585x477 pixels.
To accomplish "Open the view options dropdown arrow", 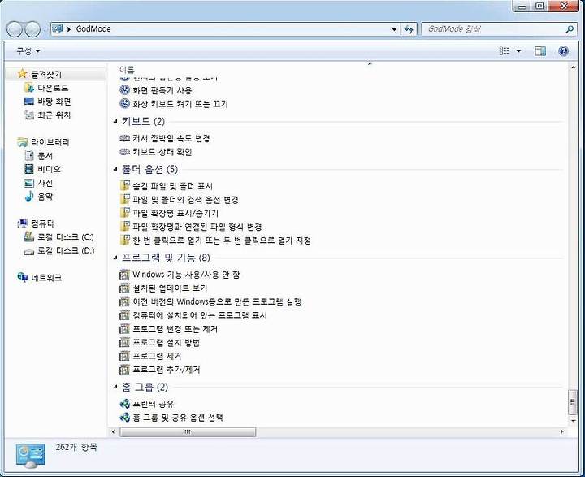I will click(x=518, y=51).
